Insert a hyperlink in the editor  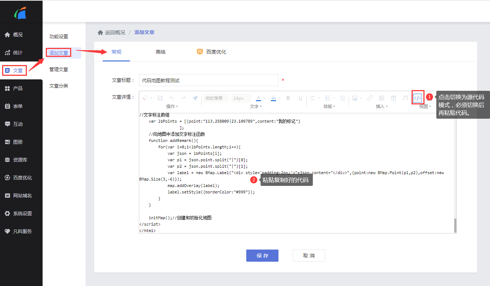coord(370,97)
